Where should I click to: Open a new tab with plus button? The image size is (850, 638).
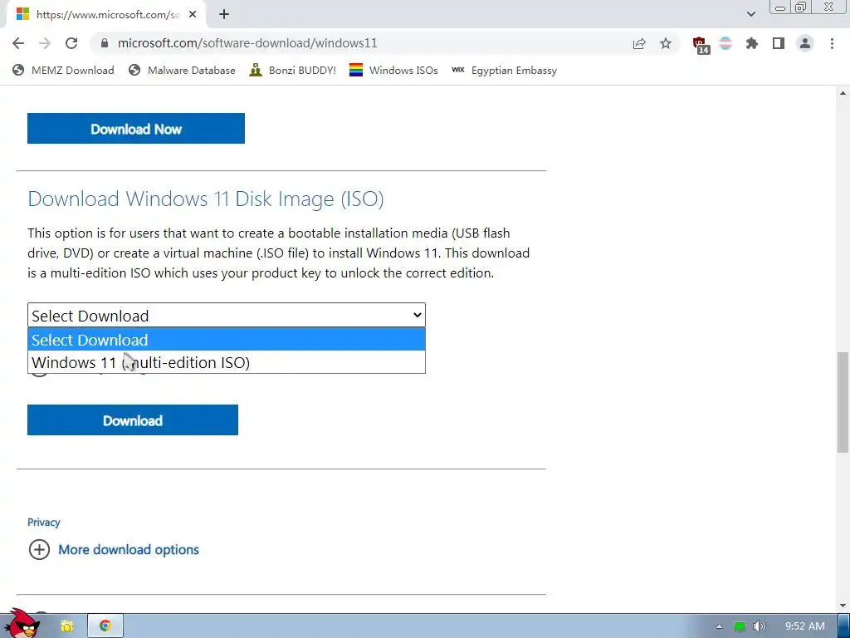pos(224,15)
